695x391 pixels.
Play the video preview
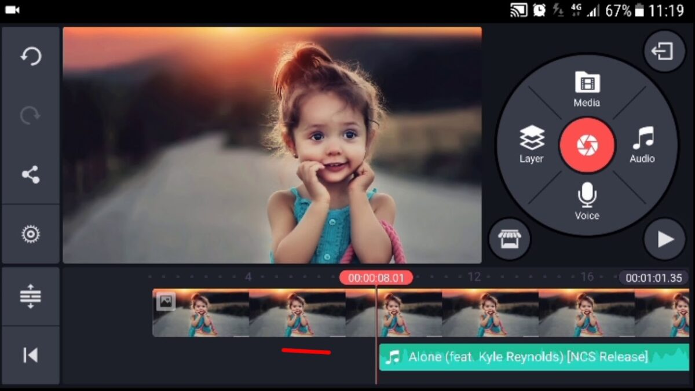click(x=664, y=239)
